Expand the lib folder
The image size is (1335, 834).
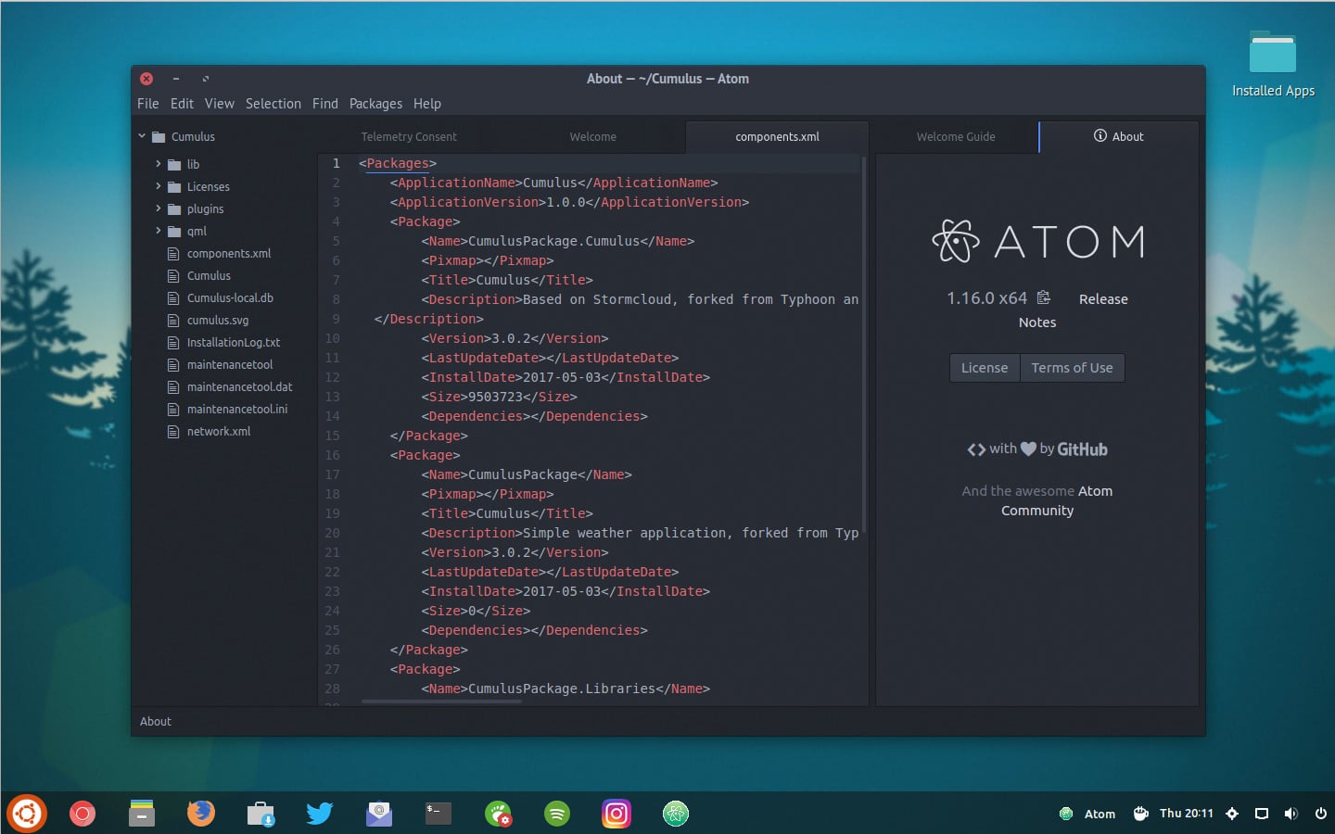(x=159, y=164)
